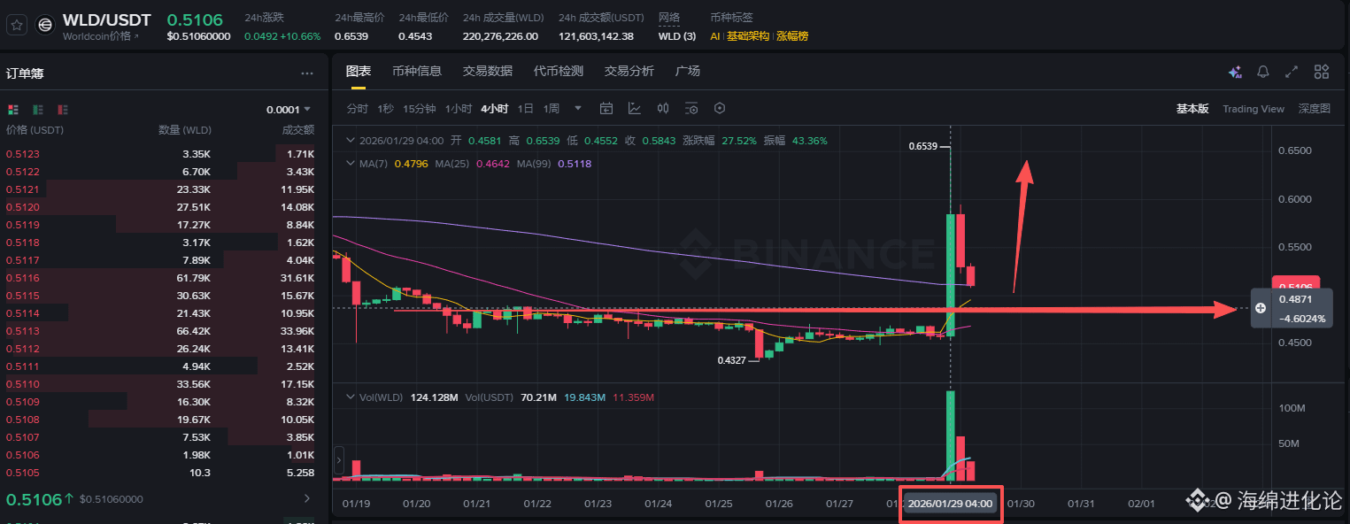Image resolution: width=1350 pixels, height=524 pixels.
Task: Toggle WLD/USDT as a favorite star
Action: click(x=16, y=26)
